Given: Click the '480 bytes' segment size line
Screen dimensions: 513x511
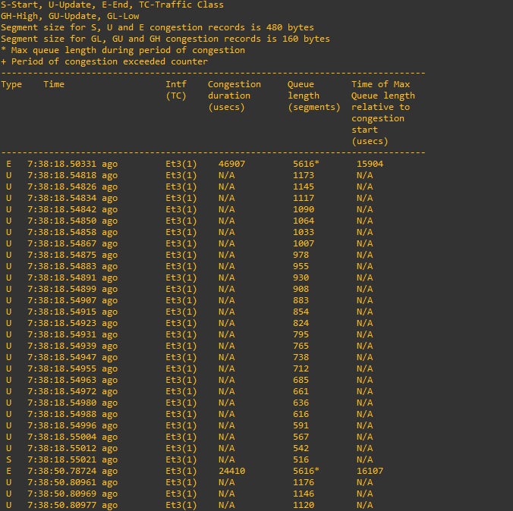Looking at the screenshot, I should pos(157,27).
